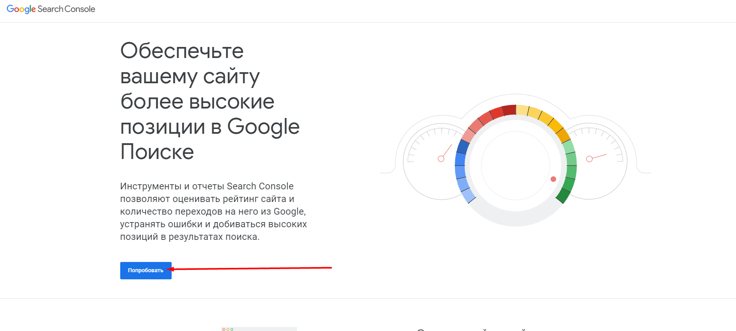Click the word Поиске in the heading

point(157,152)
